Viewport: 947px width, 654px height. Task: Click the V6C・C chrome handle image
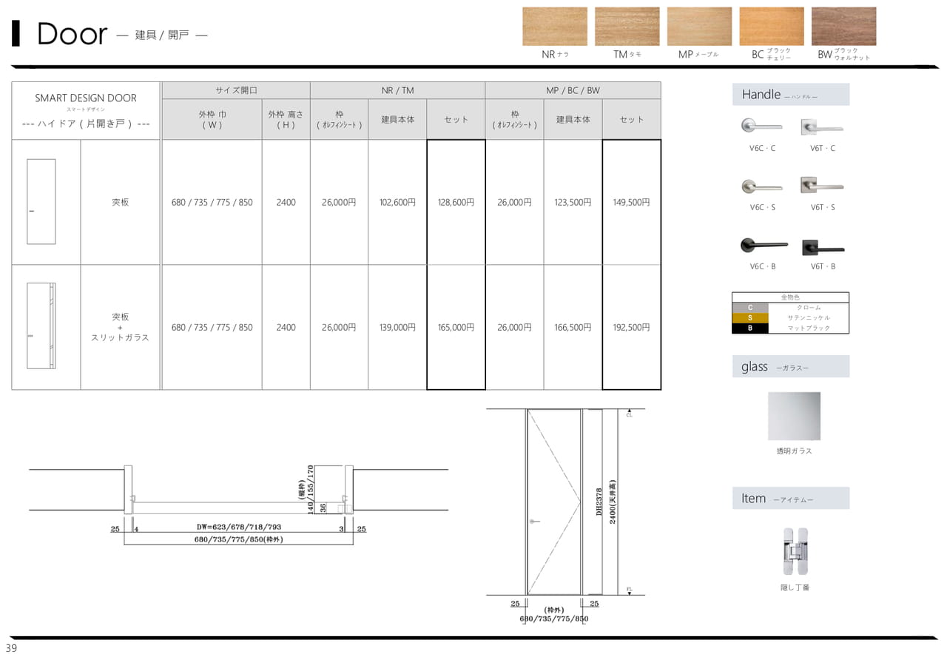tap(761, 127)
